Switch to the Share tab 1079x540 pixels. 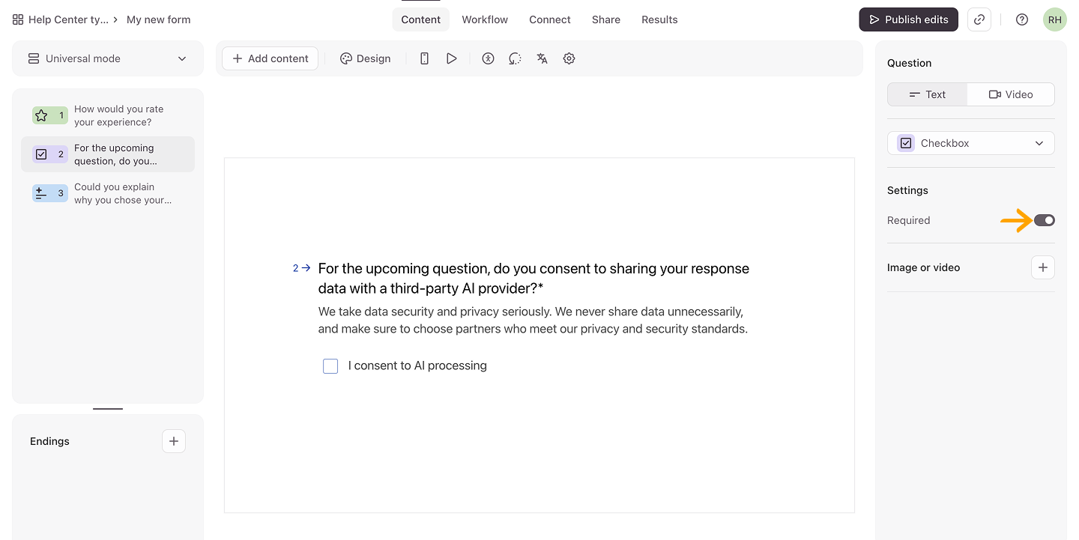coord(606,19)
